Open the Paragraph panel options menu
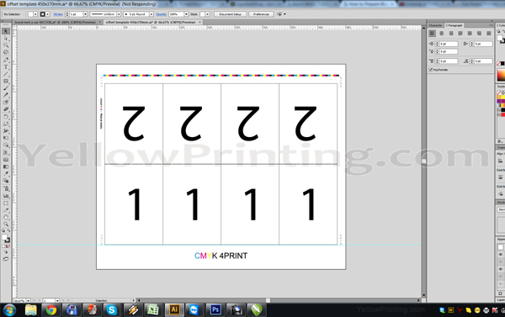The width and height of the screenshot is (505, 317). tap(491, 25)
